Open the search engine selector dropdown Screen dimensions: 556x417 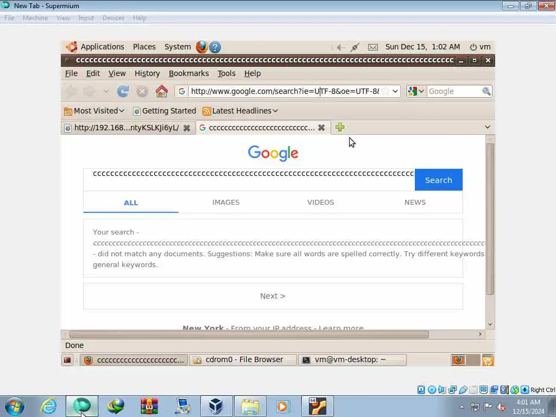coord(416,91)
